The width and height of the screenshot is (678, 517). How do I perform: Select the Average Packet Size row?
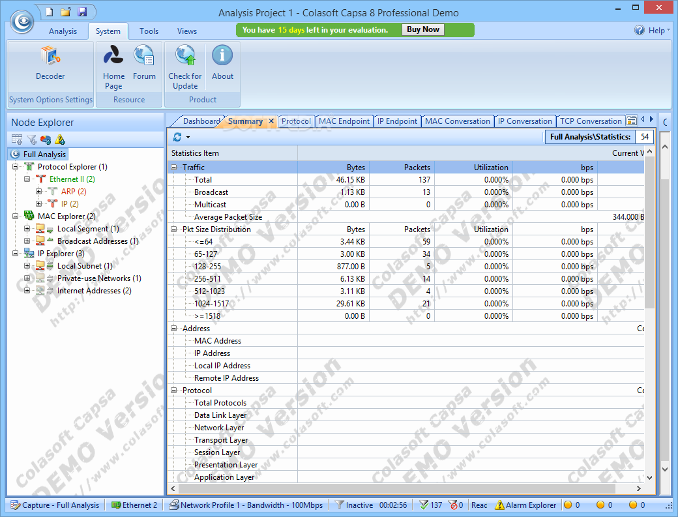(x=405, y=217)
